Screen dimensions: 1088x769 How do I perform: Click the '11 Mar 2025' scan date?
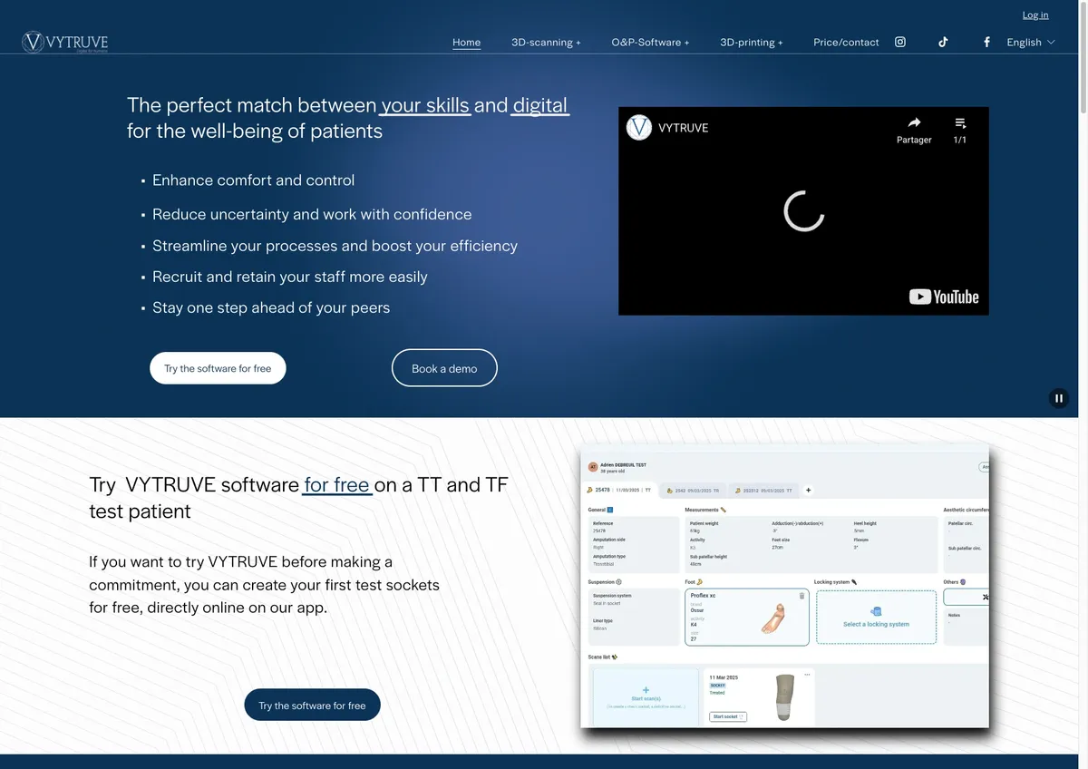point(724,677)
